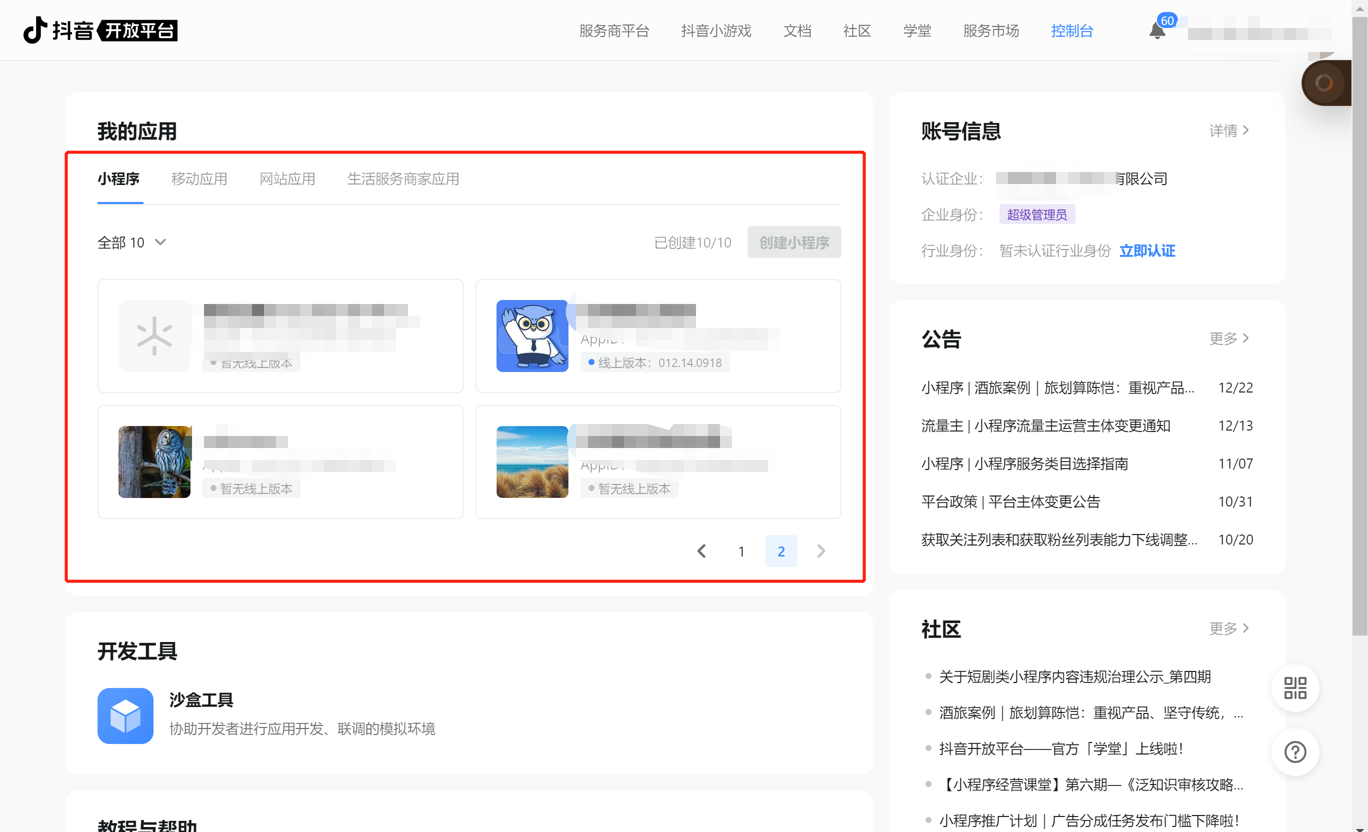Click the 协助开发者进行应用开发 description text
Viewport: 1368px width, 832px height.
pos(302,728)
